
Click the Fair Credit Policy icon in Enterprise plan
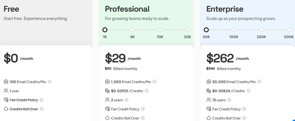(209, 109)
